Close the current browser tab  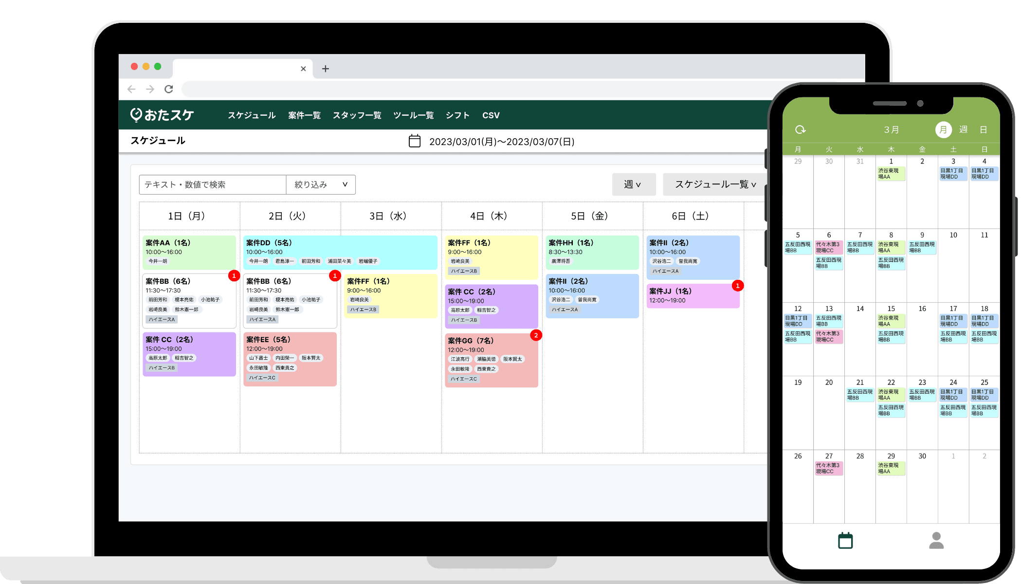pos(303,69)
